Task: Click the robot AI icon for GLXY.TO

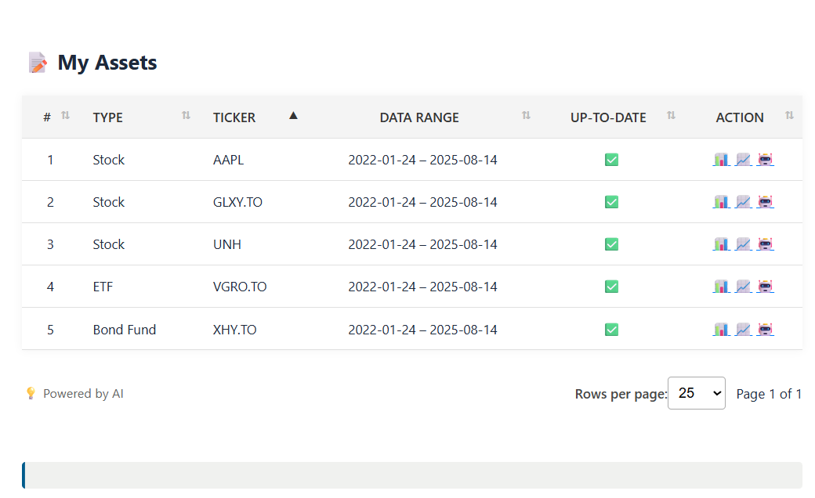Action: click(x=766, y=202)
